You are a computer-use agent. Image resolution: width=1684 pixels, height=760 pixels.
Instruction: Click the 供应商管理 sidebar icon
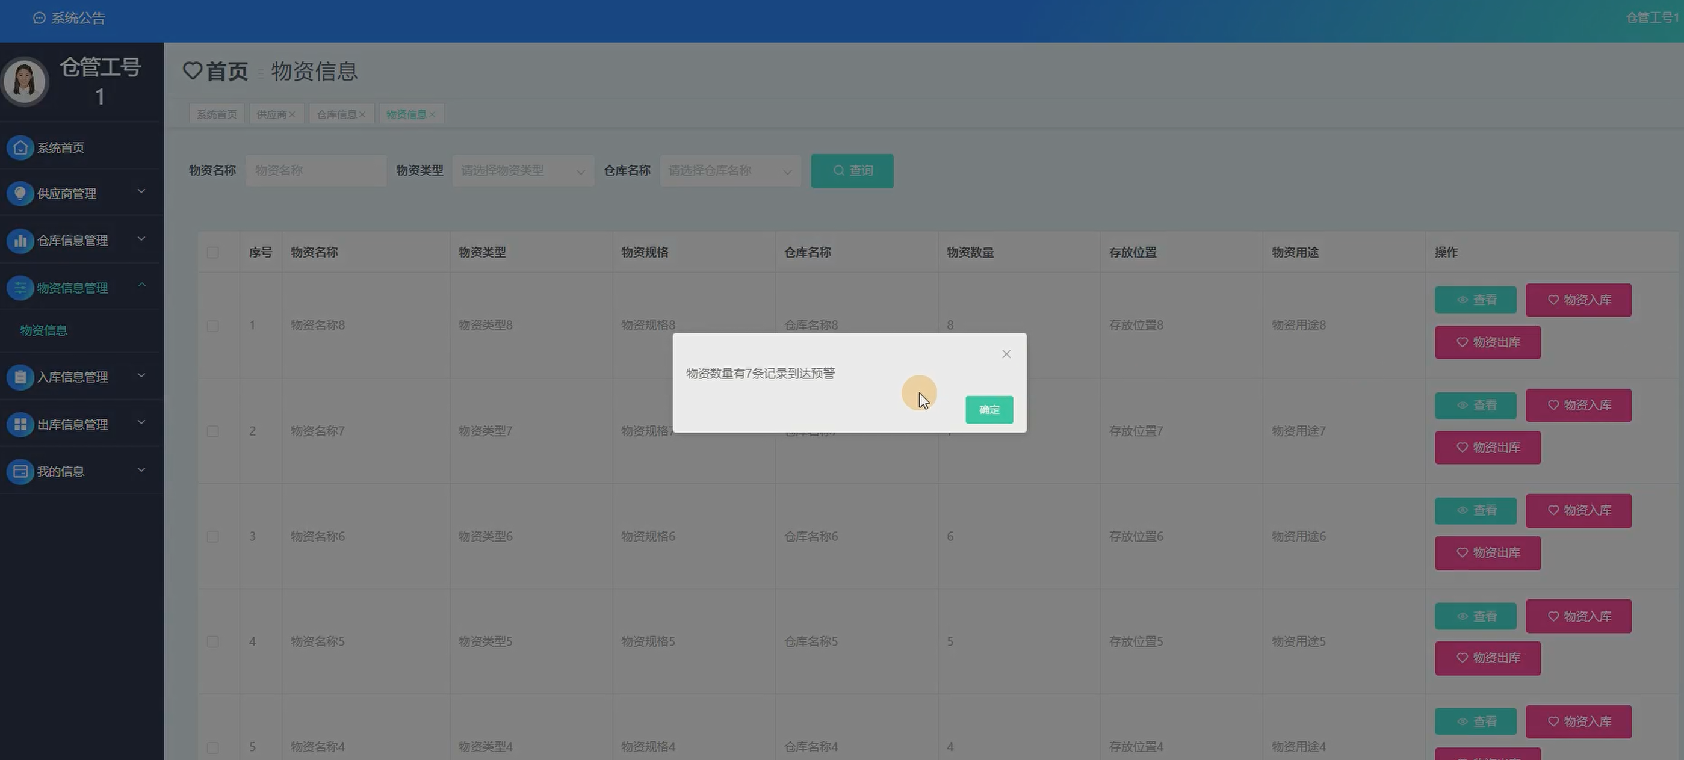point(20,193)
